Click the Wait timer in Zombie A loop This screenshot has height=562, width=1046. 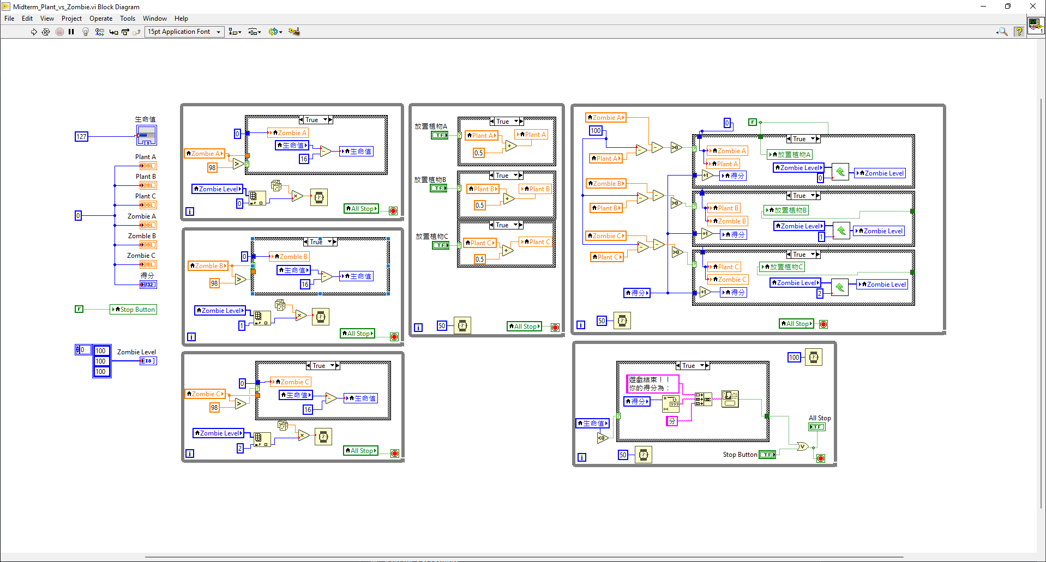point(319,197)
